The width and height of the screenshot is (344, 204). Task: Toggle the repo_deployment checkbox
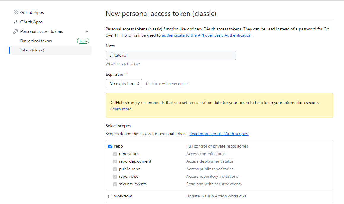115,161
